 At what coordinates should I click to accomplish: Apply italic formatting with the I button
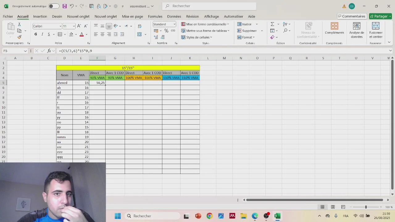[x=42, y=34]
